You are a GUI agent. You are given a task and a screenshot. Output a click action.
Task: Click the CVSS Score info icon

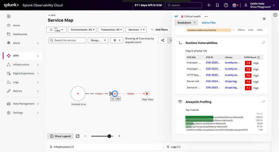pos(259,57)
